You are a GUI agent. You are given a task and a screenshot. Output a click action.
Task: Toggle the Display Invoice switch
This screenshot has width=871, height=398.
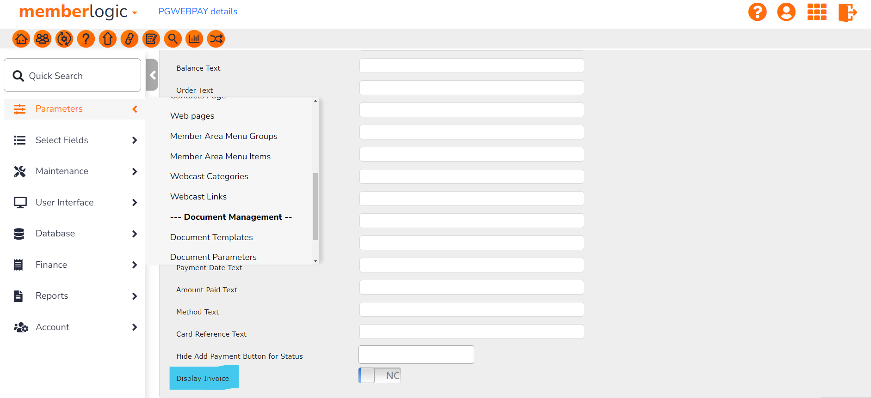pos(380,375)
